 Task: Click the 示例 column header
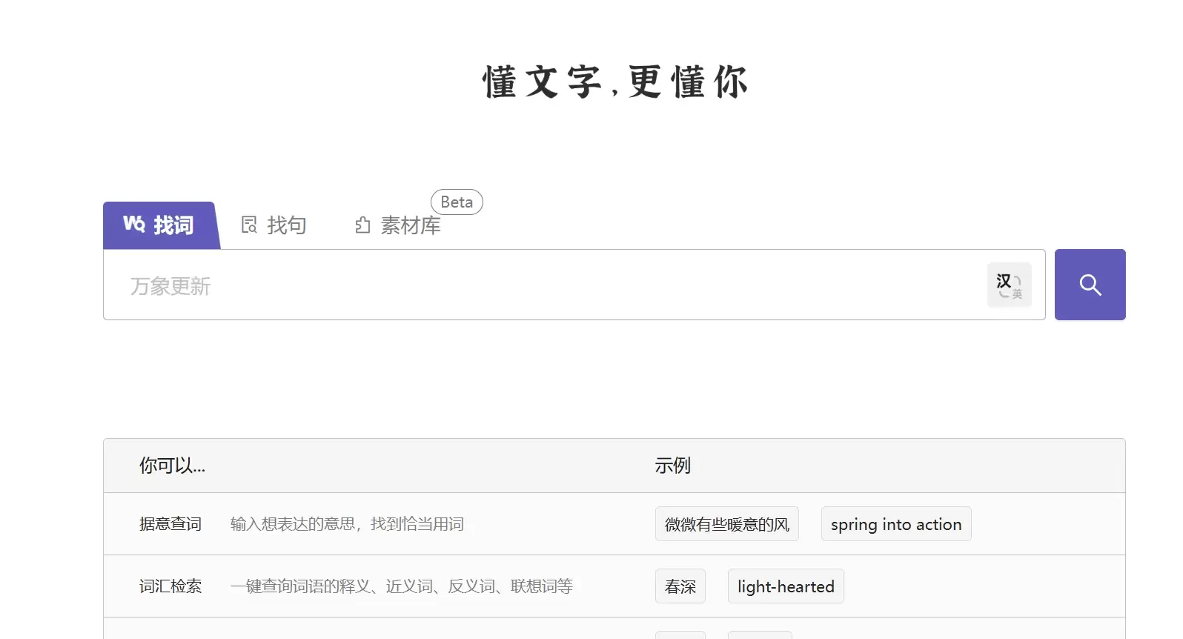point(672,466)
